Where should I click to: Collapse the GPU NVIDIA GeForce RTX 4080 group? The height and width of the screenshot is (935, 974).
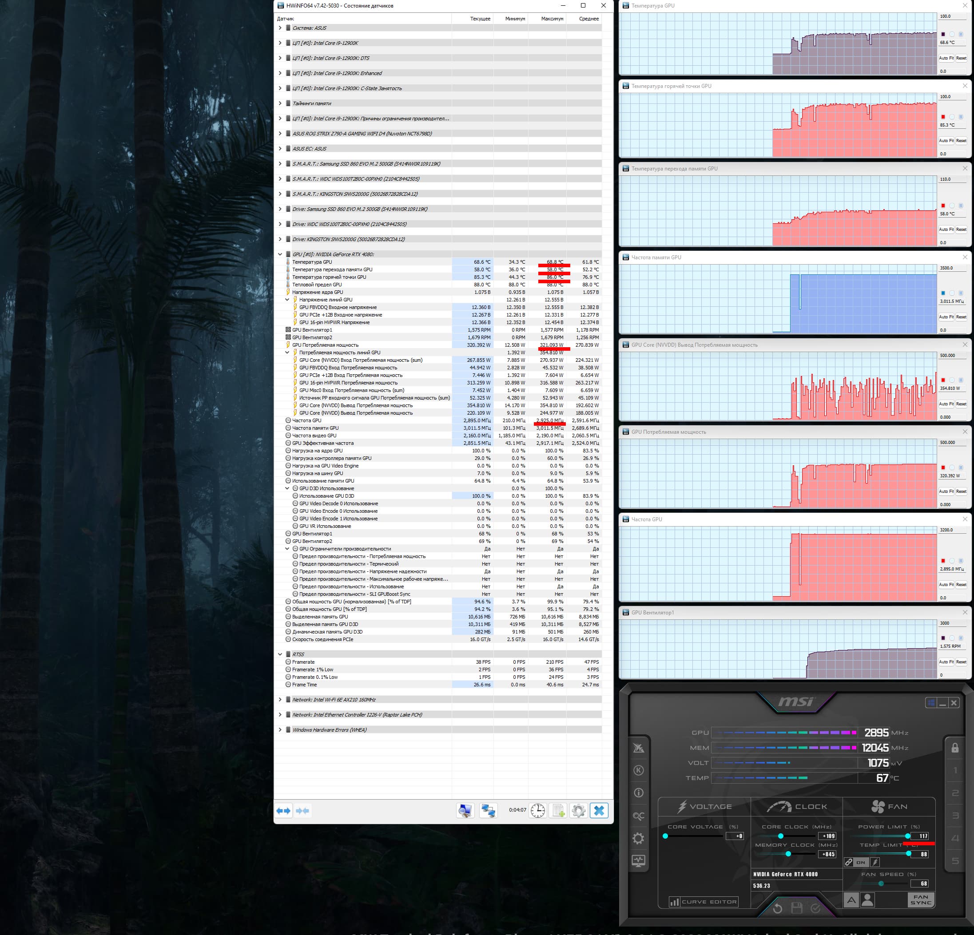[x=280, y=254]
